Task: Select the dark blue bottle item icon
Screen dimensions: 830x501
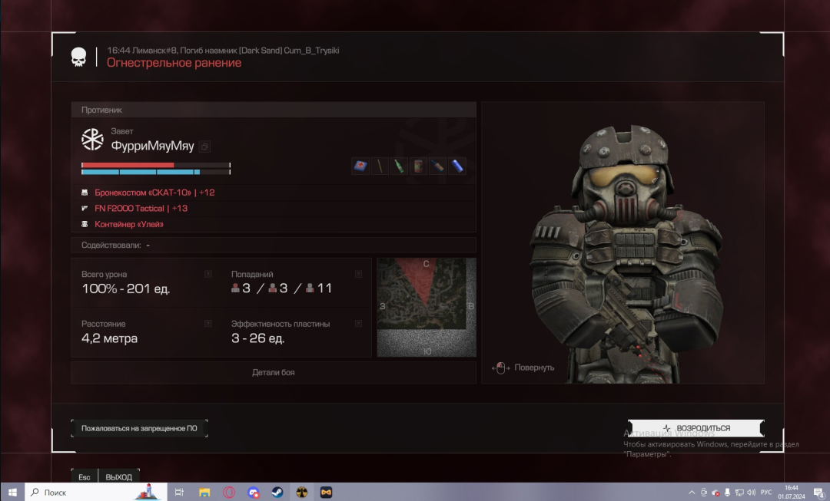Action: coord(438,166)
